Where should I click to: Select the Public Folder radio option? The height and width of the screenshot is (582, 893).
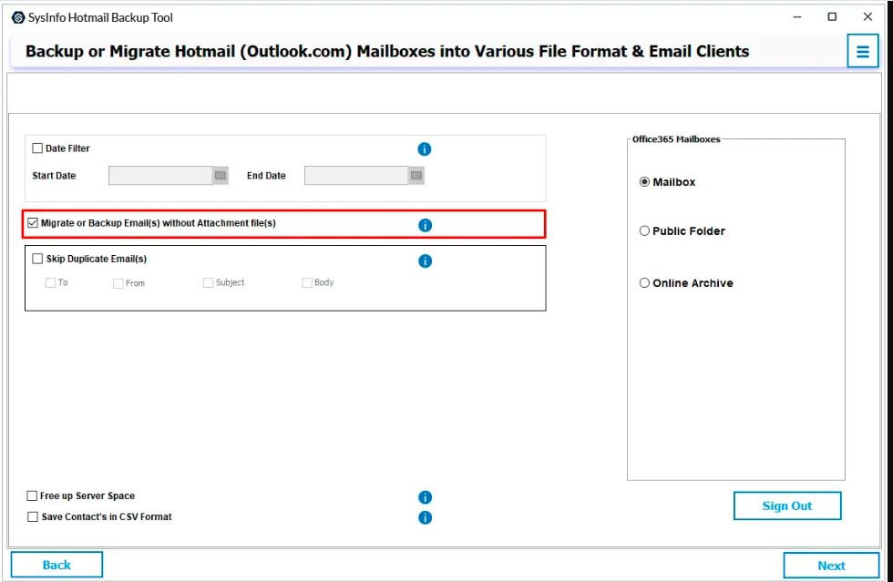click(x=644, y=230)
